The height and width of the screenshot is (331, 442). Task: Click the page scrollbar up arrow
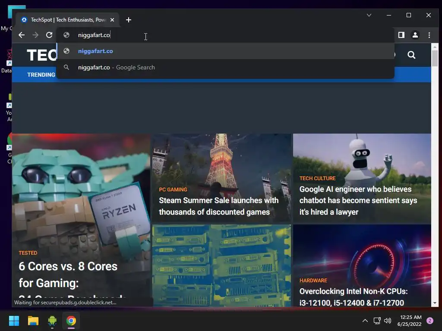coord(435,47)
